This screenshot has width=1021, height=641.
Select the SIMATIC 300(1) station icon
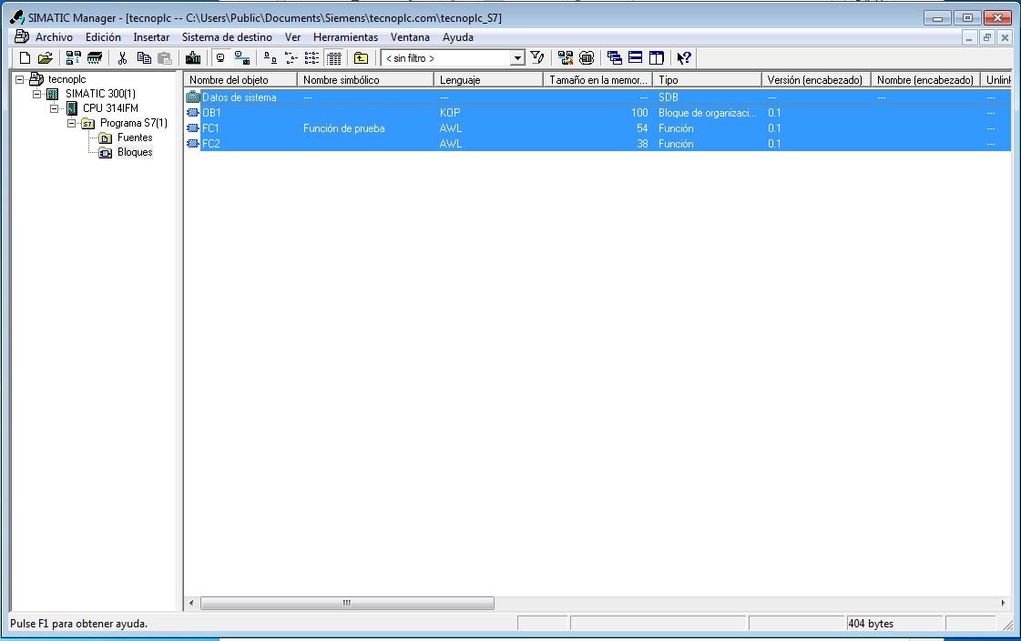click(x=53, y=94)
